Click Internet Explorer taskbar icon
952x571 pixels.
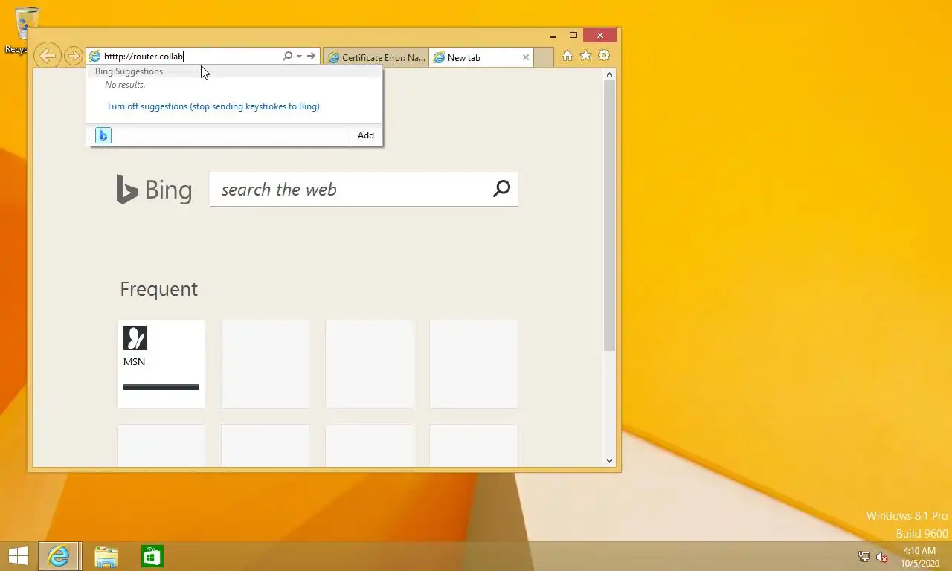(x=58, y=556)
